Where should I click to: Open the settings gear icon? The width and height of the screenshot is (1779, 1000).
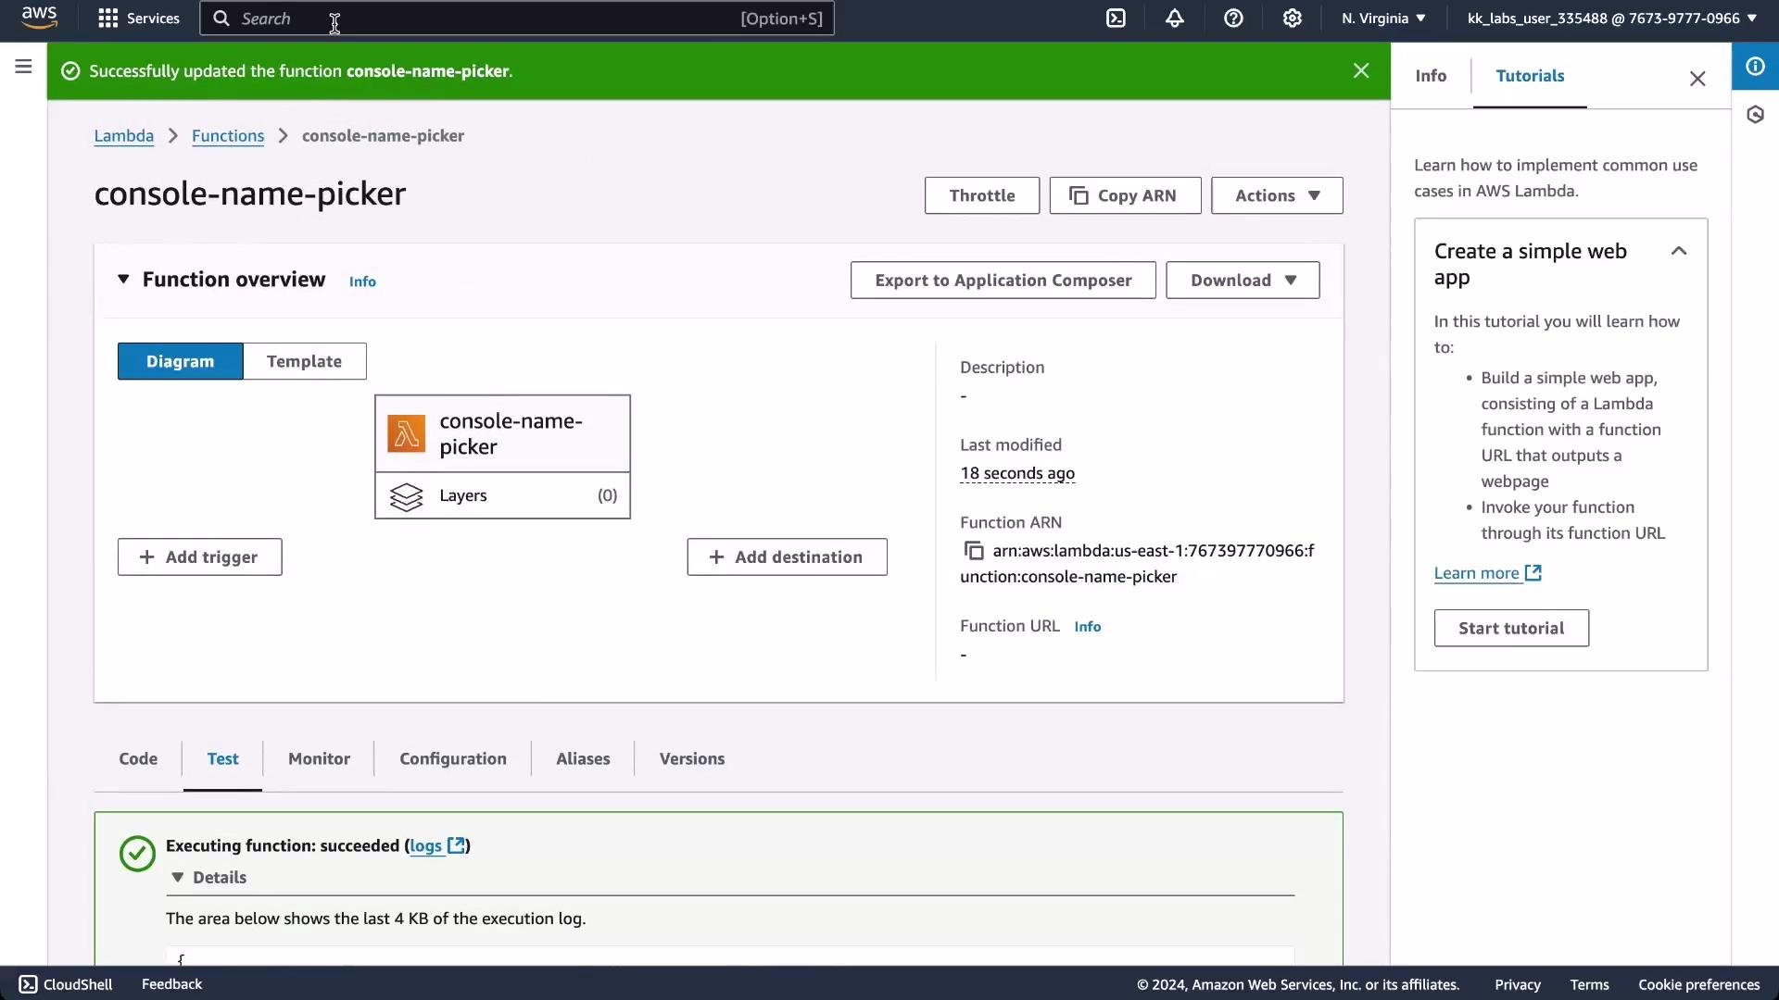click(x=1293, y=19)
